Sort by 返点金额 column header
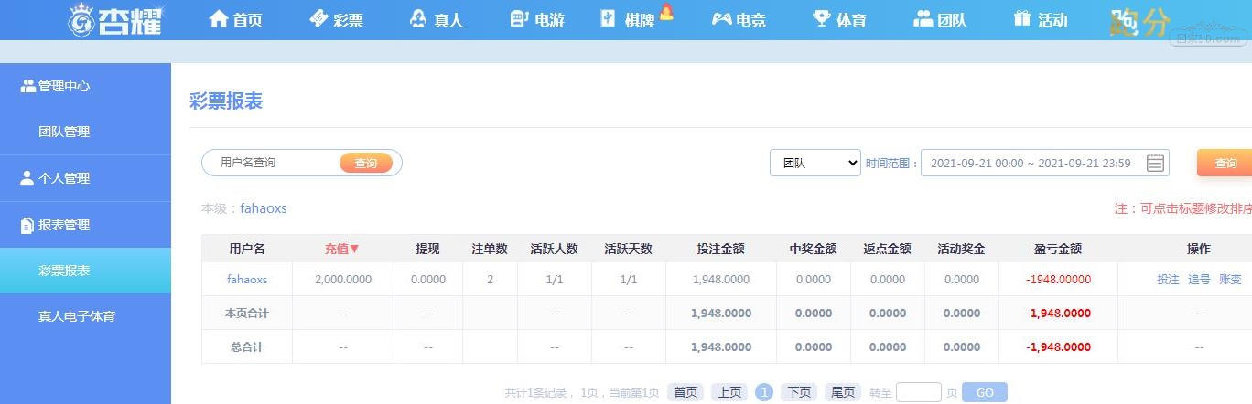 pos(887,249)
